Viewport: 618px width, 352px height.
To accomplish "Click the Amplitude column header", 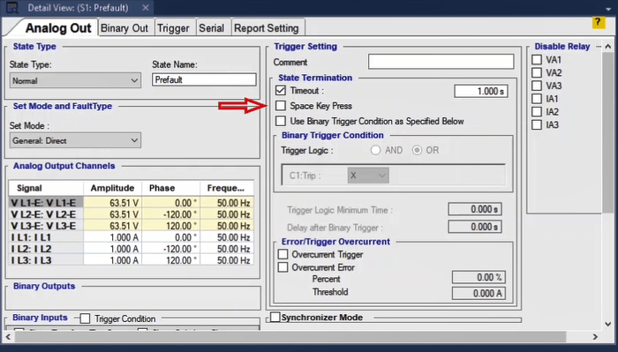I will click(x=112, y=188).
